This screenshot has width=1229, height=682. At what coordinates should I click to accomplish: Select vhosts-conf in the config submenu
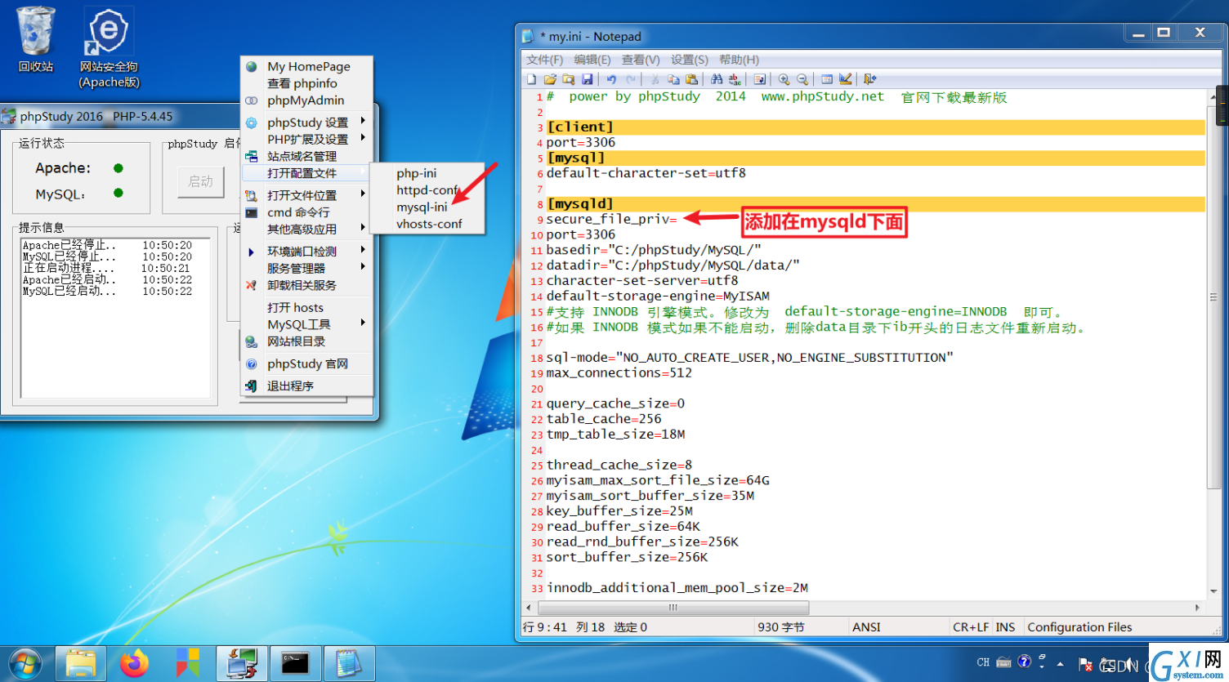pos(427,224)
